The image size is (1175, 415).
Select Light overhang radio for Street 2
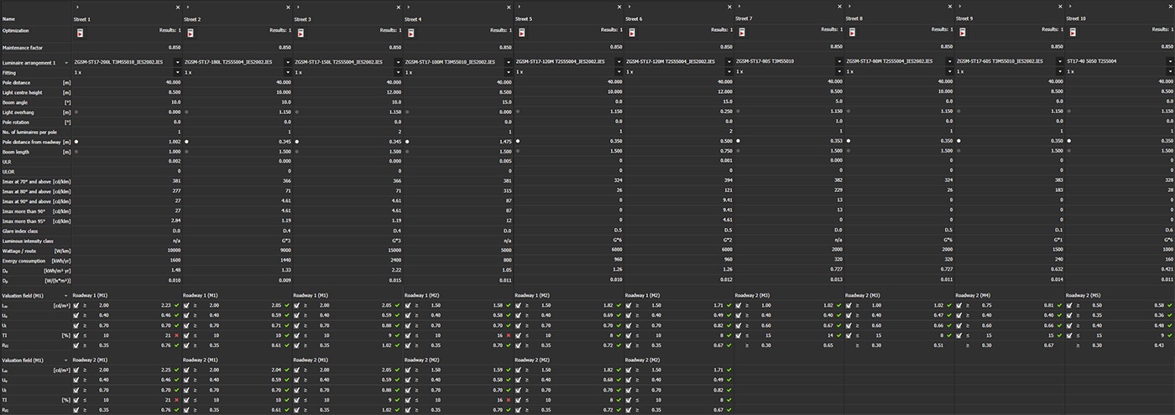coord(187,112)
